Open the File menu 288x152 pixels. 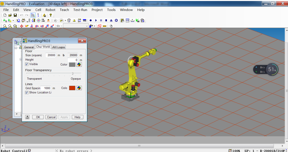click(x=6, y=10)
